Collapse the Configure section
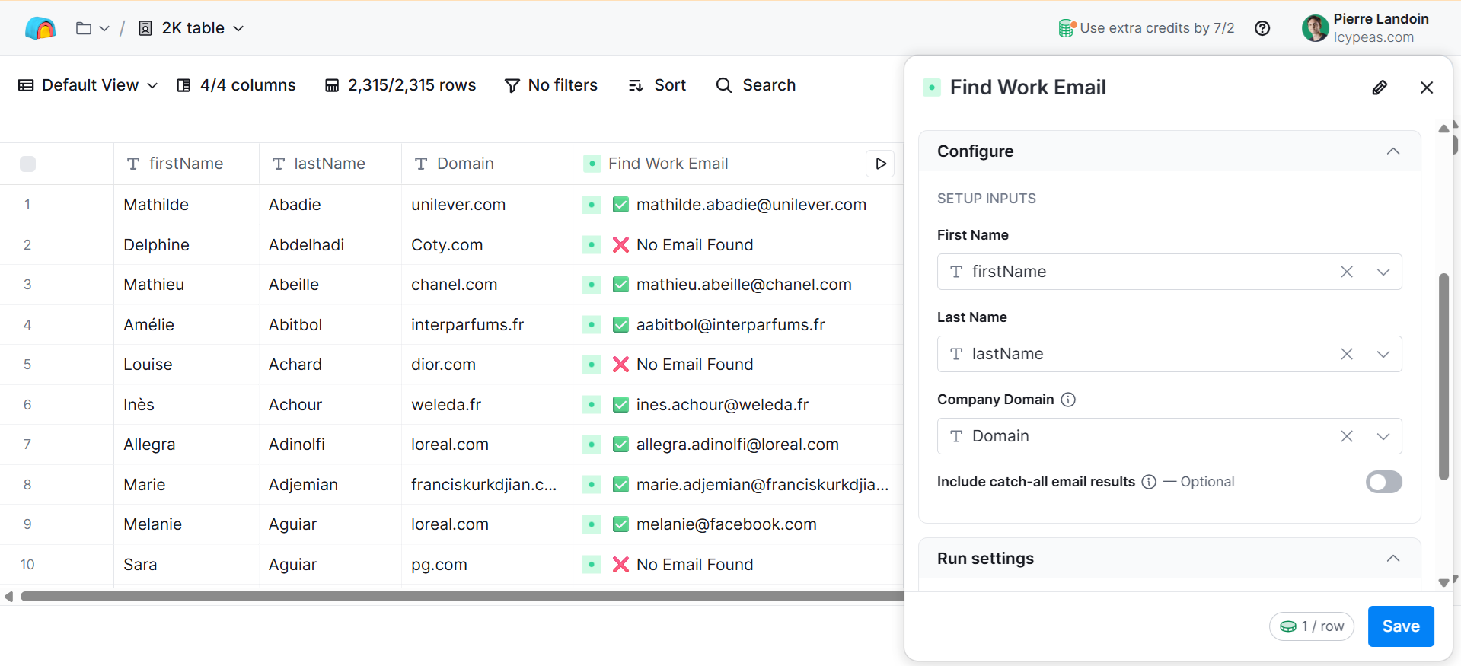This screenshot has height=666, width=1461. click(1393, 151)
